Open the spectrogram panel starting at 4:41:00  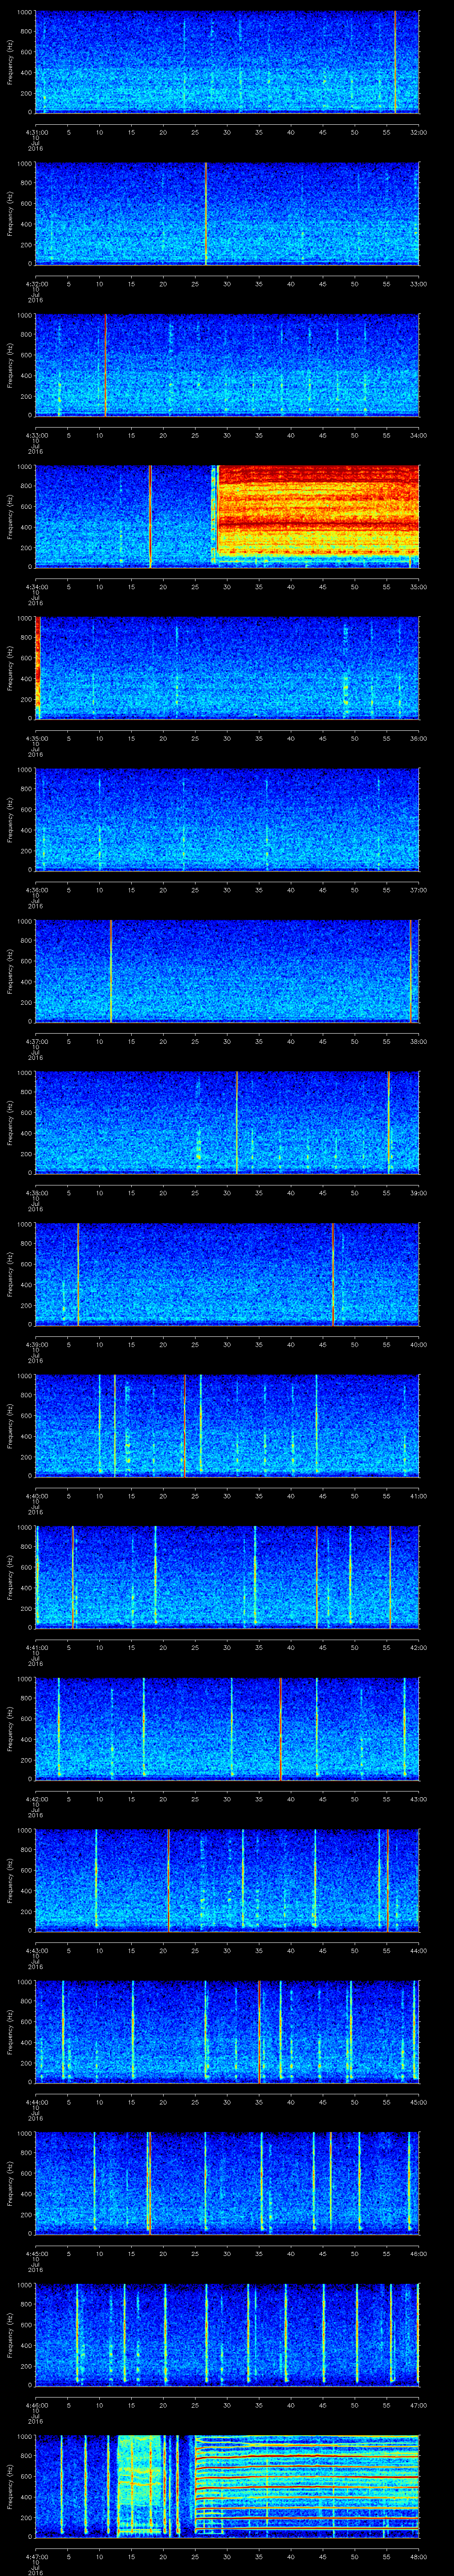pyautogui.click(x=227, y=1577)
